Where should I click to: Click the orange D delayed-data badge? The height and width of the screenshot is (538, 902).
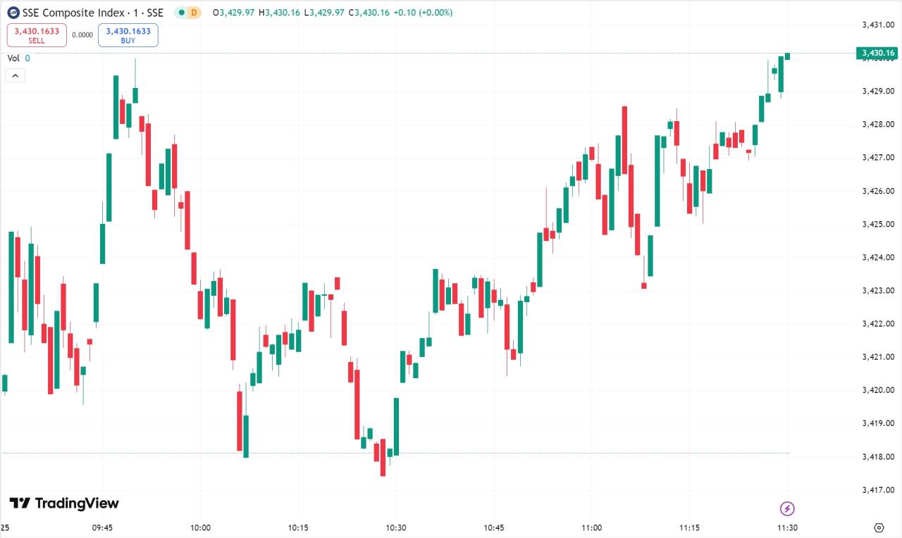194,13
